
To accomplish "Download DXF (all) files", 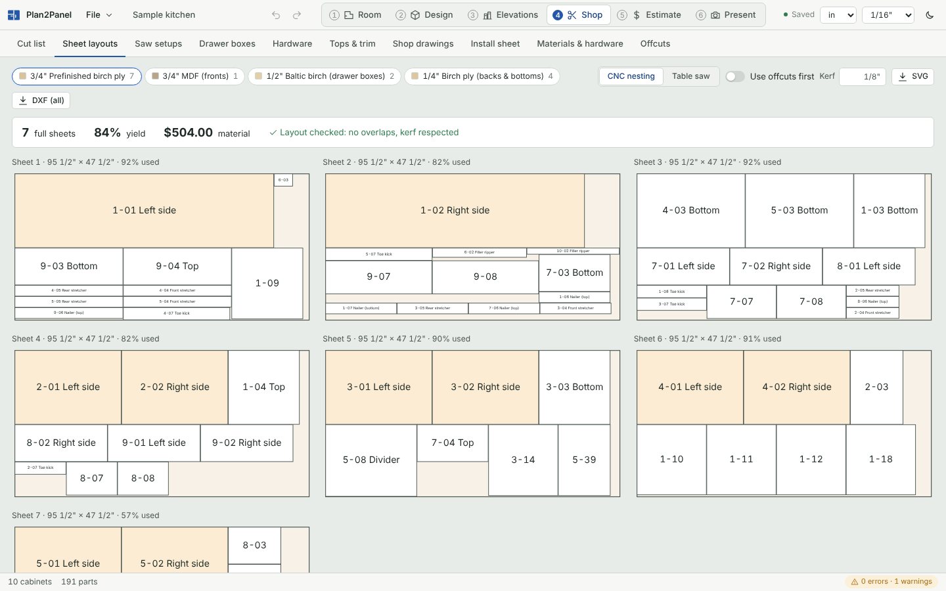I will pos(41,100).
